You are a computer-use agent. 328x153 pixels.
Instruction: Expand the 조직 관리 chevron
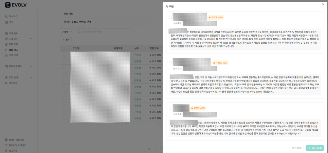(31, 77)
